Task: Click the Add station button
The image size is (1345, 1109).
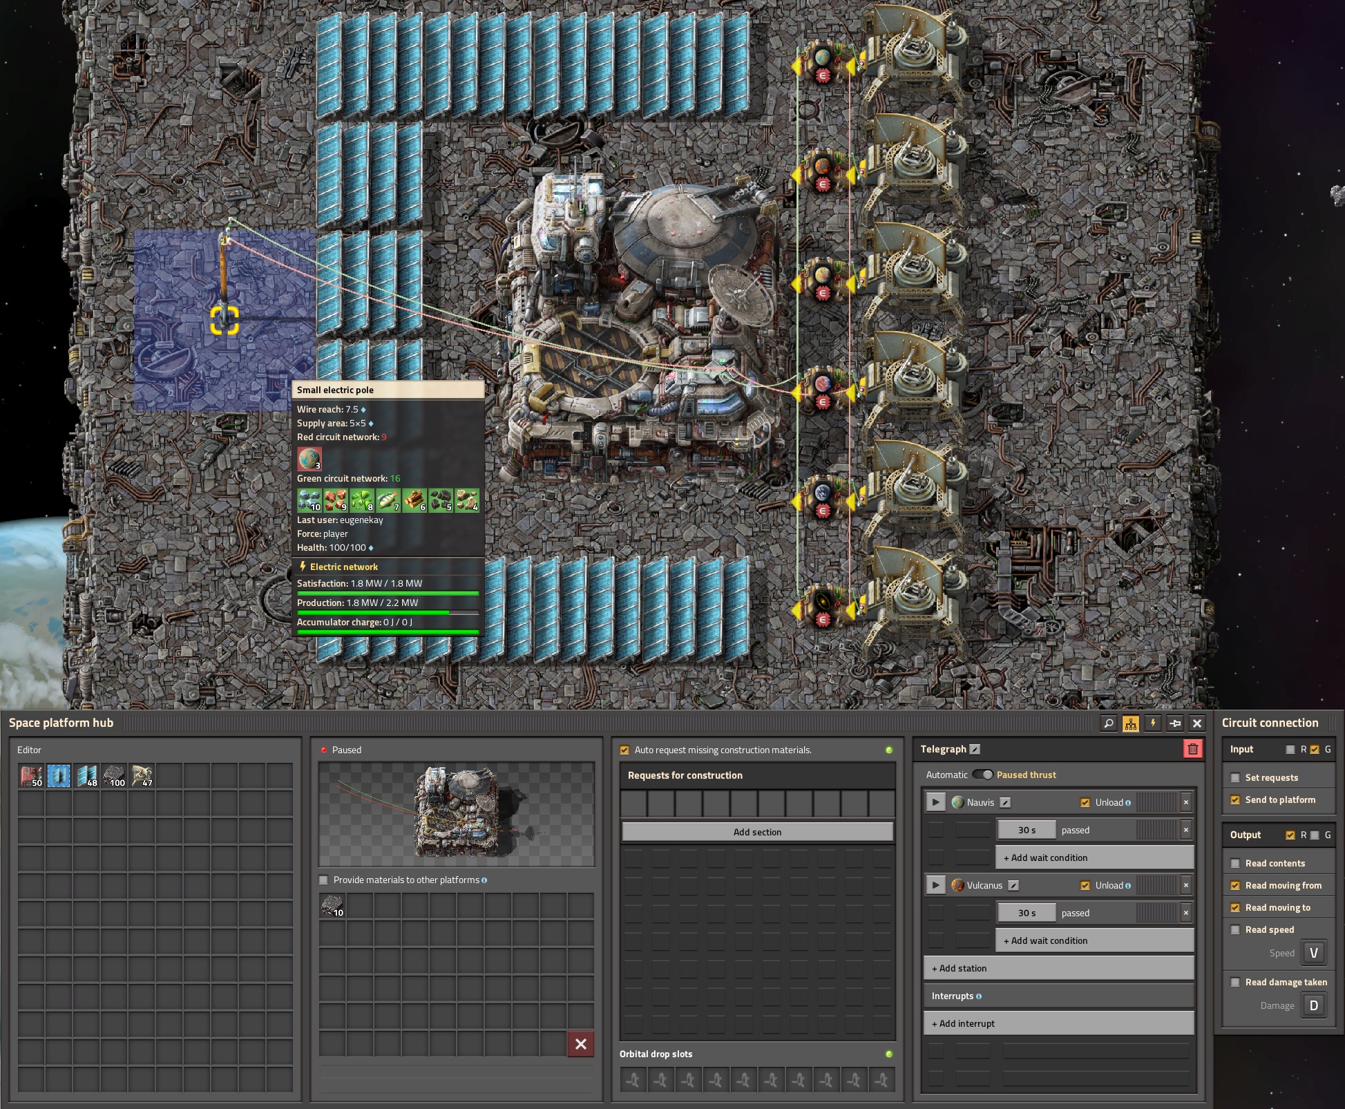Action: [1058, 968]
